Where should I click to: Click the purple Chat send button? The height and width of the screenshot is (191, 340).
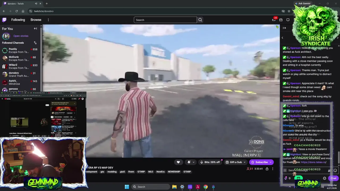click(333, 178)
